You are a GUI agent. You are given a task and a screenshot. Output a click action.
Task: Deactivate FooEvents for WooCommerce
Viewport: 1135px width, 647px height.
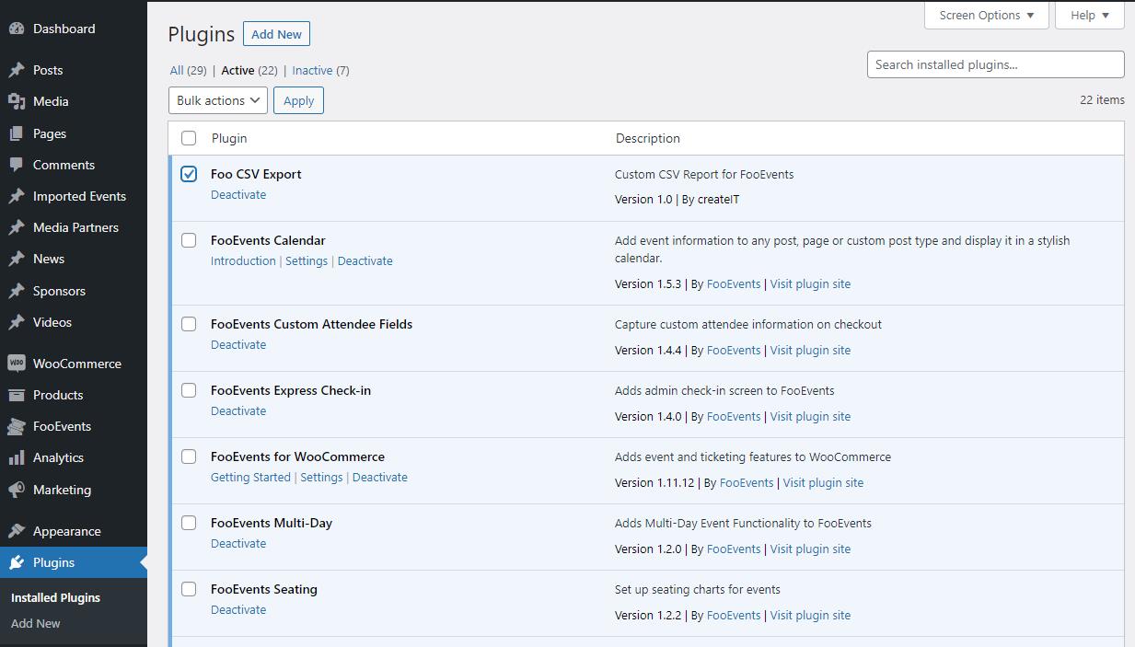[380, 477]
